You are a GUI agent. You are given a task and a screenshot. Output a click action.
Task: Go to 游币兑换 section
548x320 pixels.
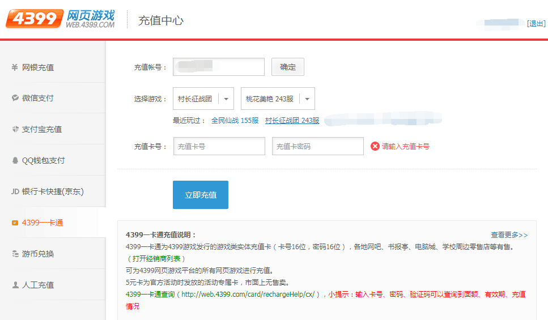click(x=53, y=254)
